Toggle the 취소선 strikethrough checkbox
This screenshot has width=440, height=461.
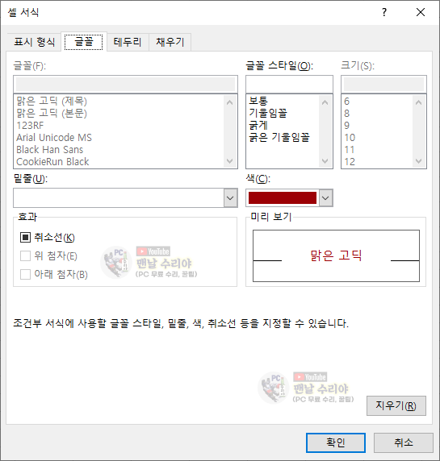tap(25, 237)
